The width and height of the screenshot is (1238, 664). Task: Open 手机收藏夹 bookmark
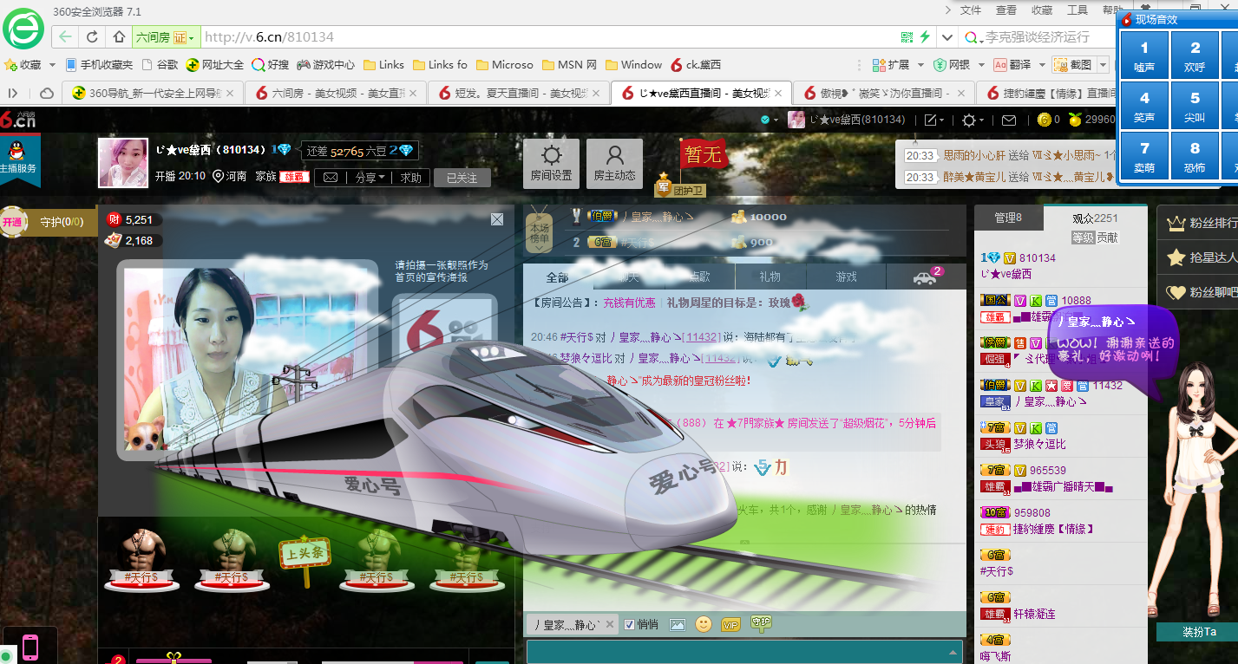click(98, 65)
